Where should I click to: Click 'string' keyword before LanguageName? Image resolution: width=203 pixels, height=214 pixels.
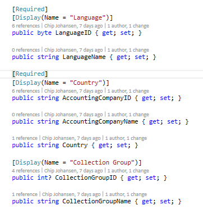click(x=48, y=57)
